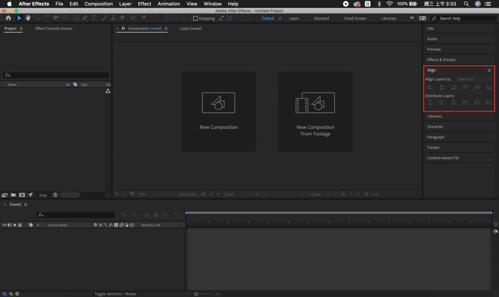Open the Align panel hamburger menu
The width and height of the screenshot is (499, 297).
[489, 70]
